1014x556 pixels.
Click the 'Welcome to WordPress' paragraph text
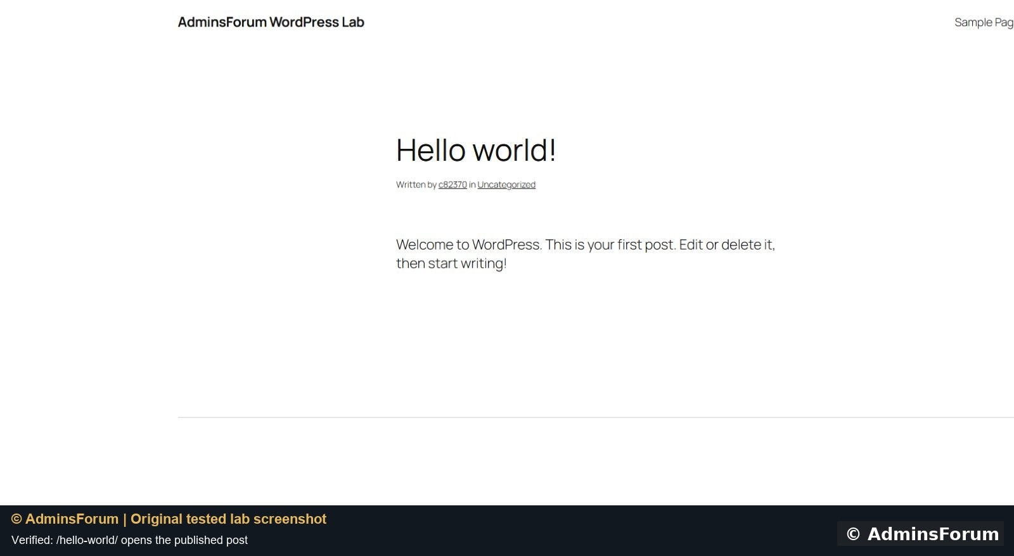coord(586,253)
